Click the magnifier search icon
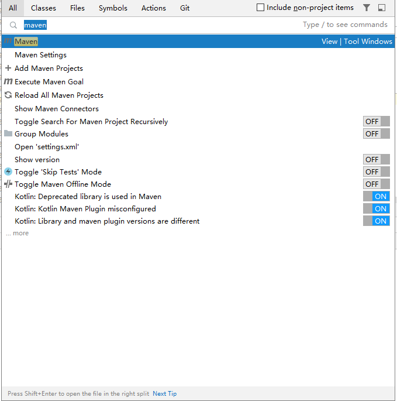Viewport: 397px width, 401px height. point(13,25)
